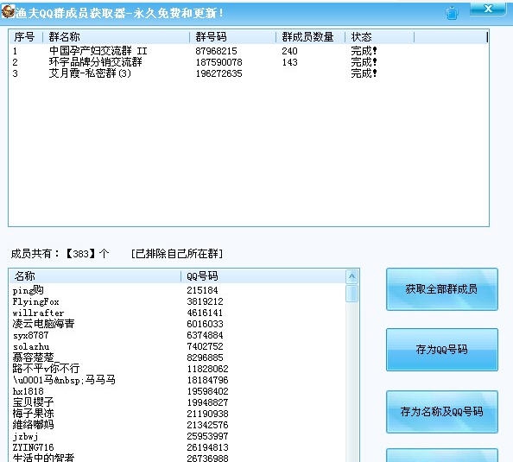Select member 凌云电脑海青

coord(43,324)
